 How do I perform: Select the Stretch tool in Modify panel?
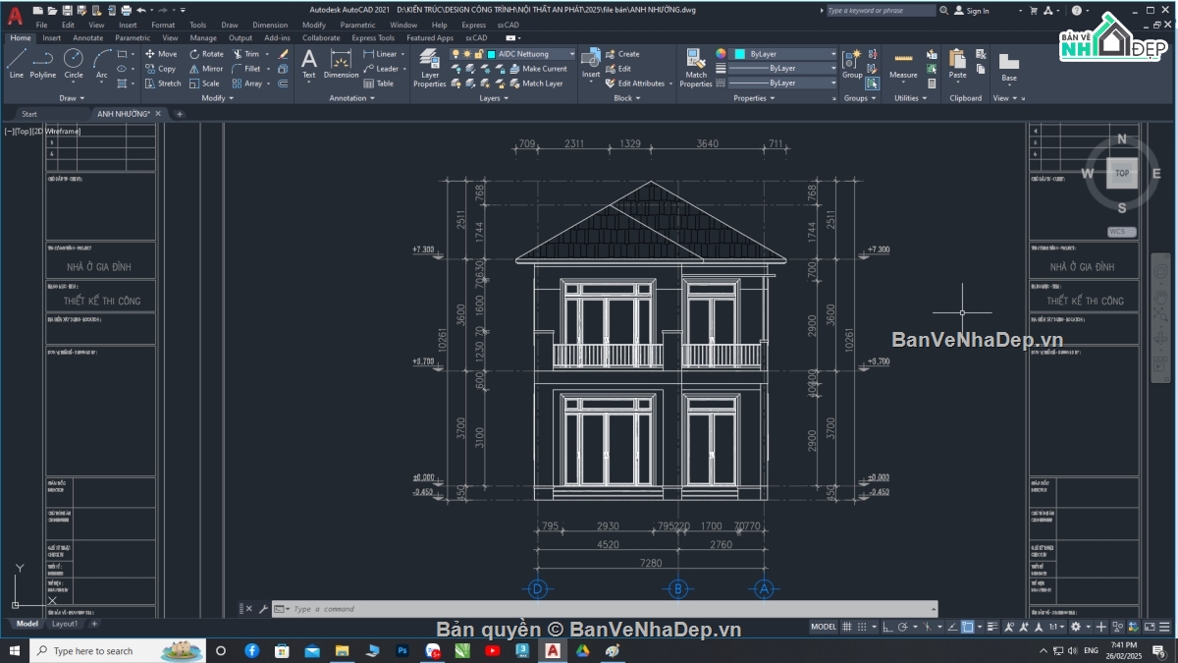coord(170,83)
